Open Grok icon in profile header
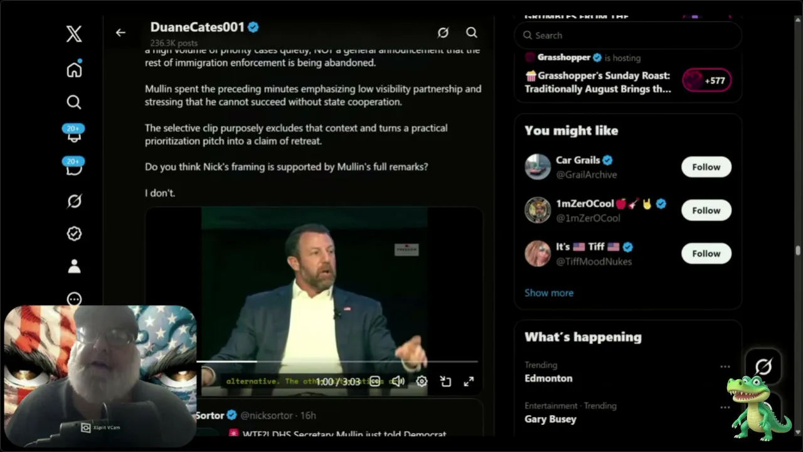Viewport: 803px width, 452px height. [x=443, y=33]
